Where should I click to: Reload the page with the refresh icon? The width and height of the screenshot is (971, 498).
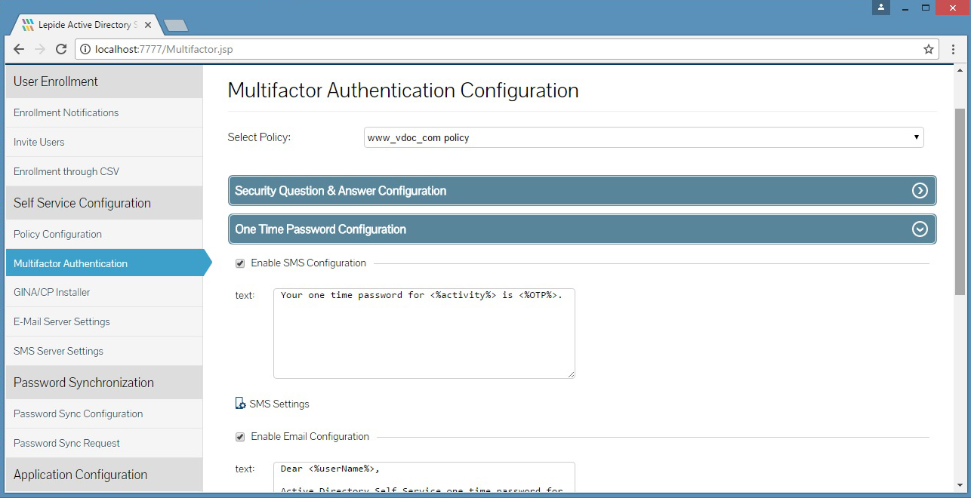[x=61, y=49]
